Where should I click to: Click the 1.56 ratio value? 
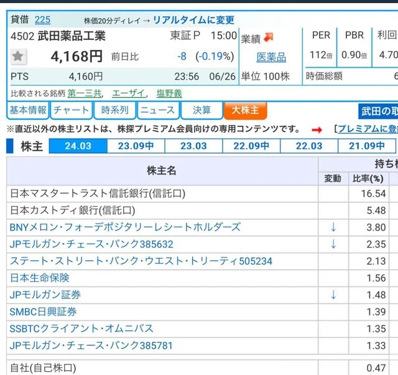[376, 278]
